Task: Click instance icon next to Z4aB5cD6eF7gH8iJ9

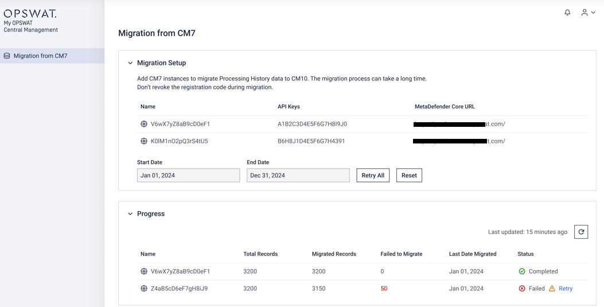Action: tap(144, 289)
